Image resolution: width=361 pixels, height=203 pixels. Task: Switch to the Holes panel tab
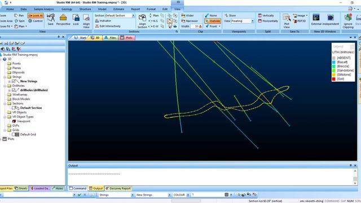[x=58, y=188]
